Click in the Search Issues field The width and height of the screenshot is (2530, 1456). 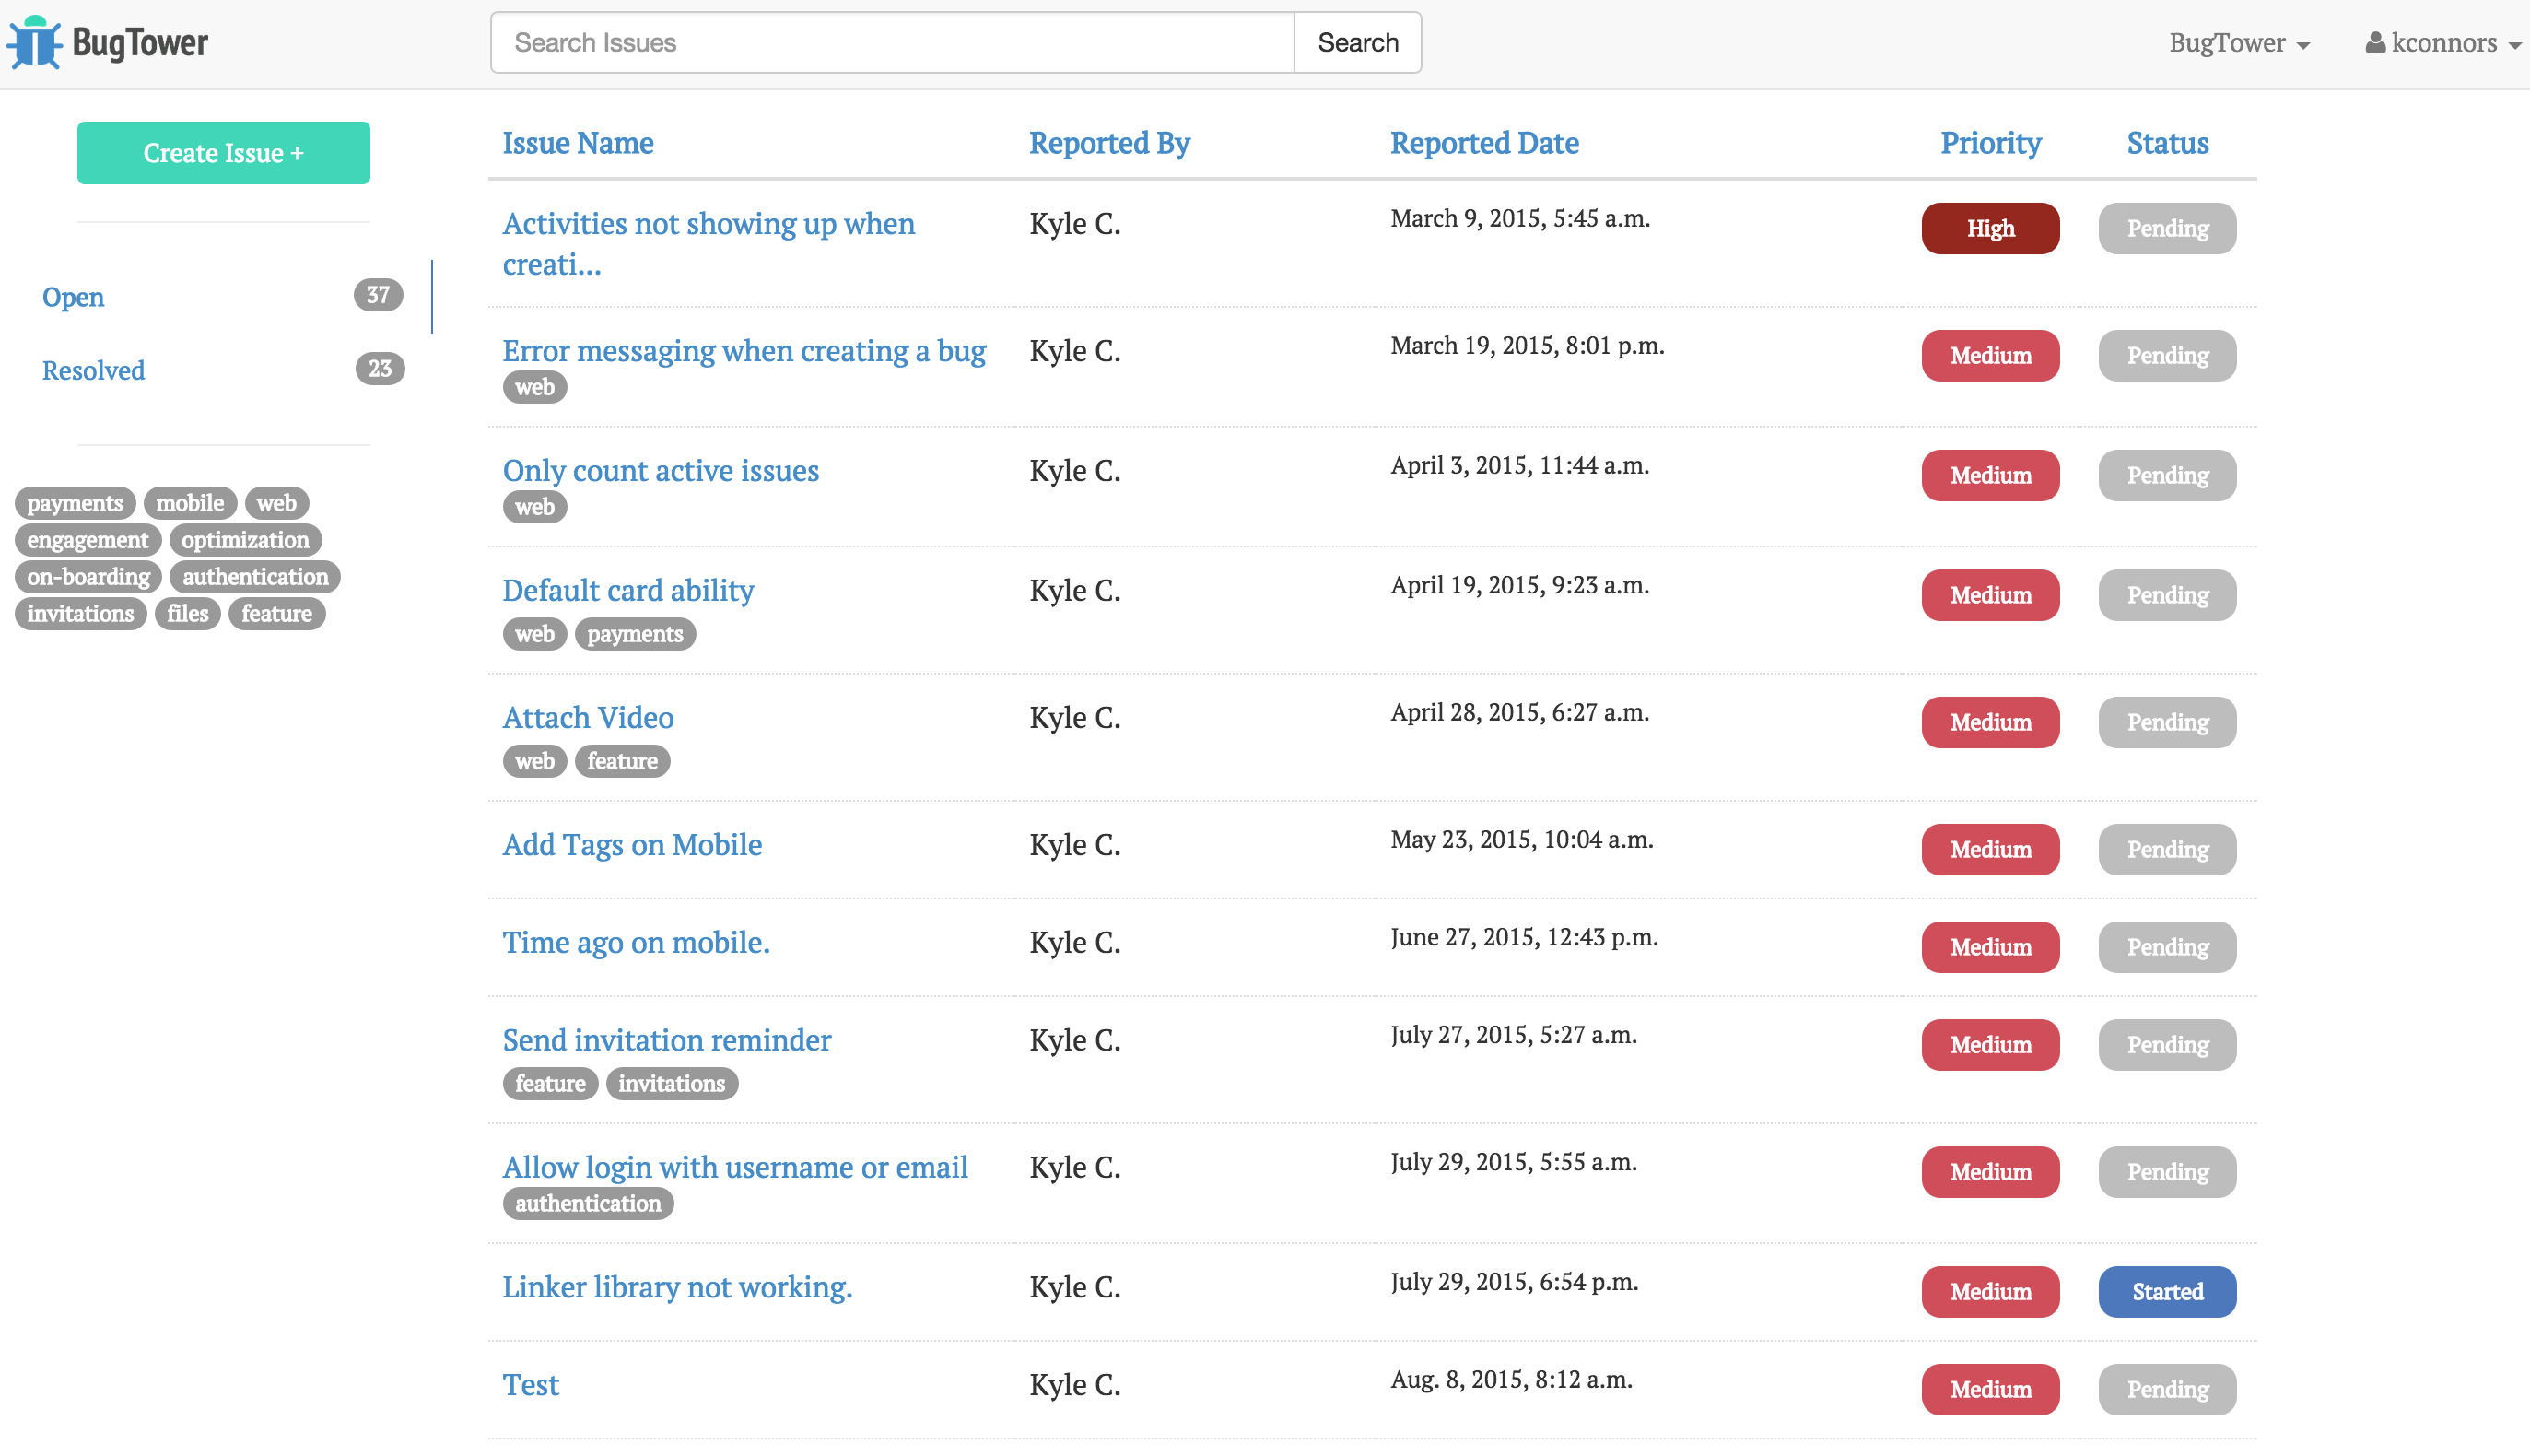892,42
